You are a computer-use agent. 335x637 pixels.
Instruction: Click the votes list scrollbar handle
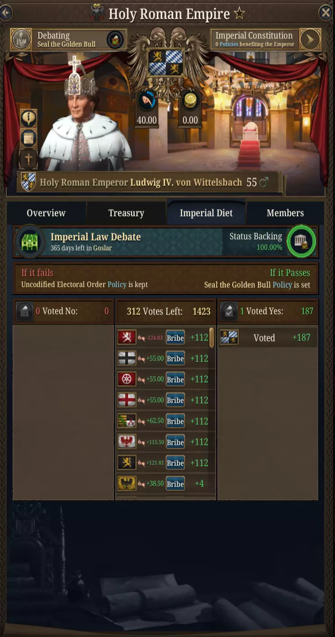pyautogui.click(x=211, y=338)
